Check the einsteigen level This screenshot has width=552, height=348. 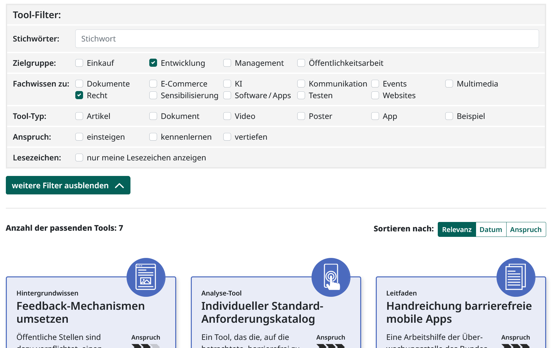pos(79,137)
